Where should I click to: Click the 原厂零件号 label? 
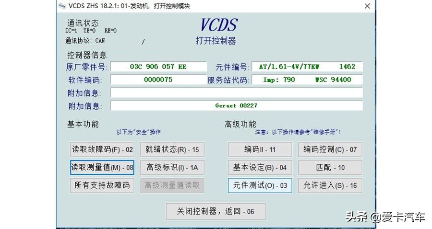[86, 67]
